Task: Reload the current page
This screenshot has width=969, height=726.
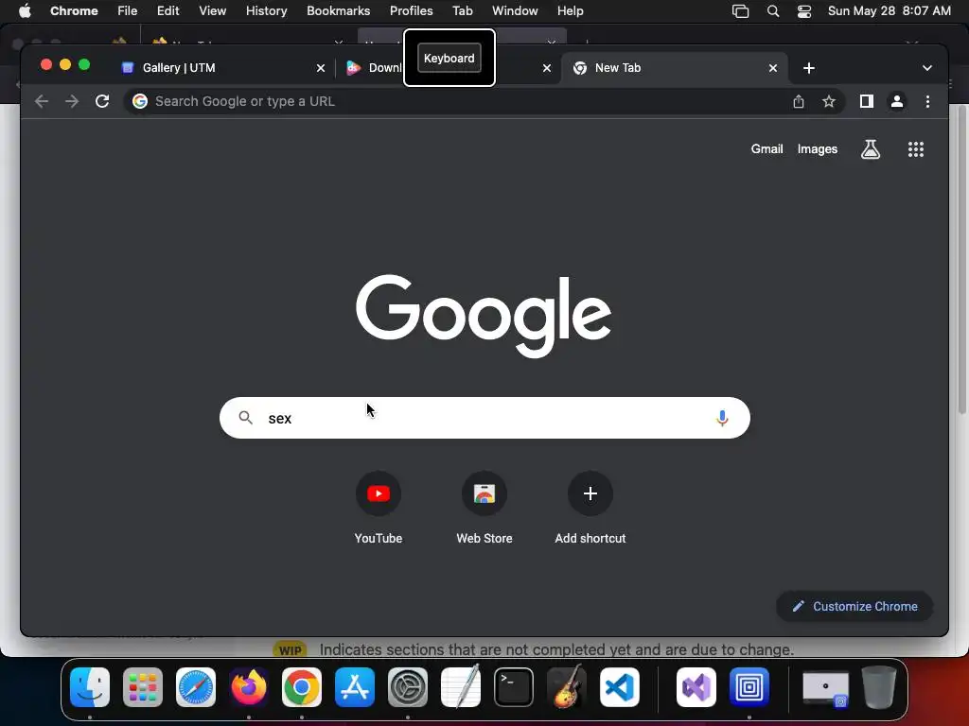Action: [102, 101]
